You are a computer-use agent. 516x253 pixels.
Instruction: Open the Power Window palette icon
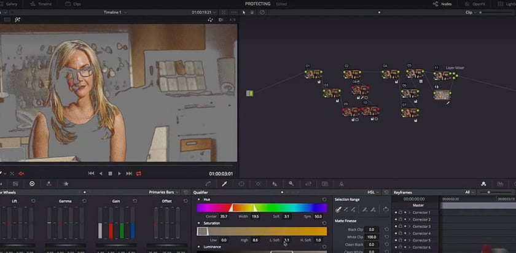point(241,184)
